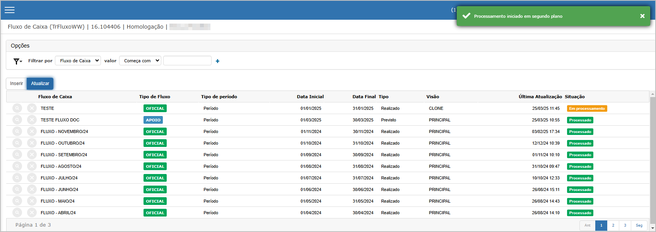Dismiss the green processing notification
656x232 pixels.
tap(642, 16)
